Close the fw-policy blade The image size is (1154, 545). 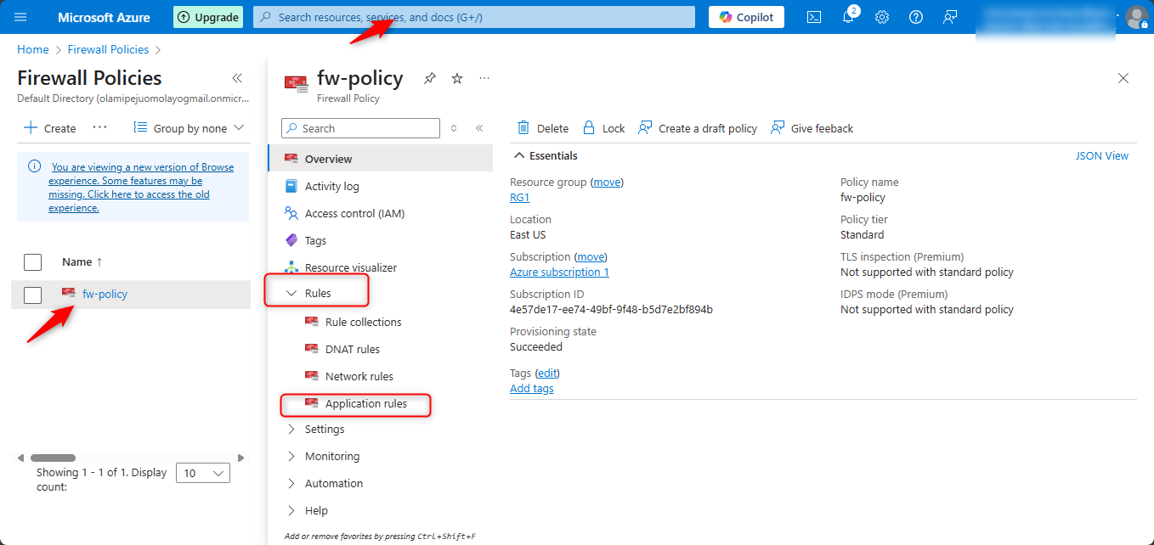[x=1123, y=78]
